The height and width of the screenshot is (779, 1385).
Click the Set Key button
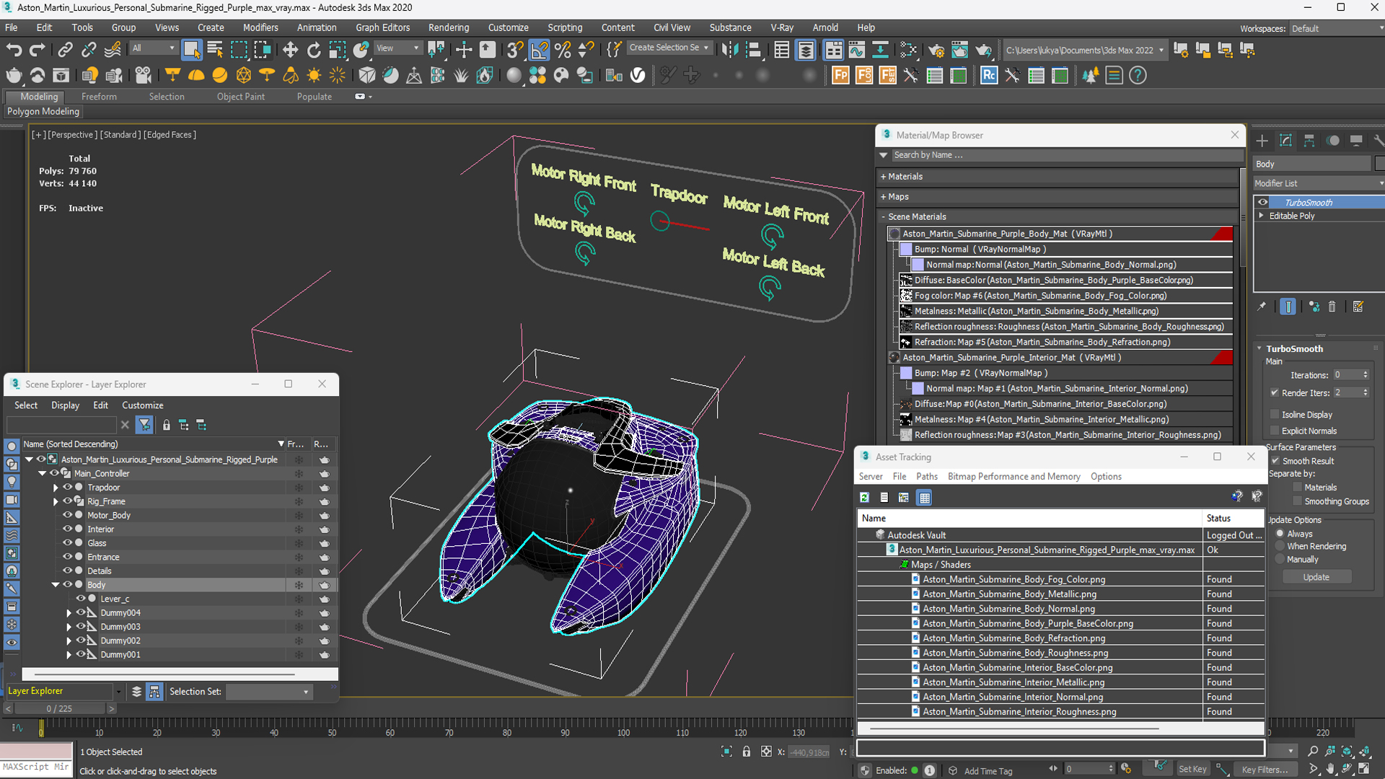tap(1192, 769)
